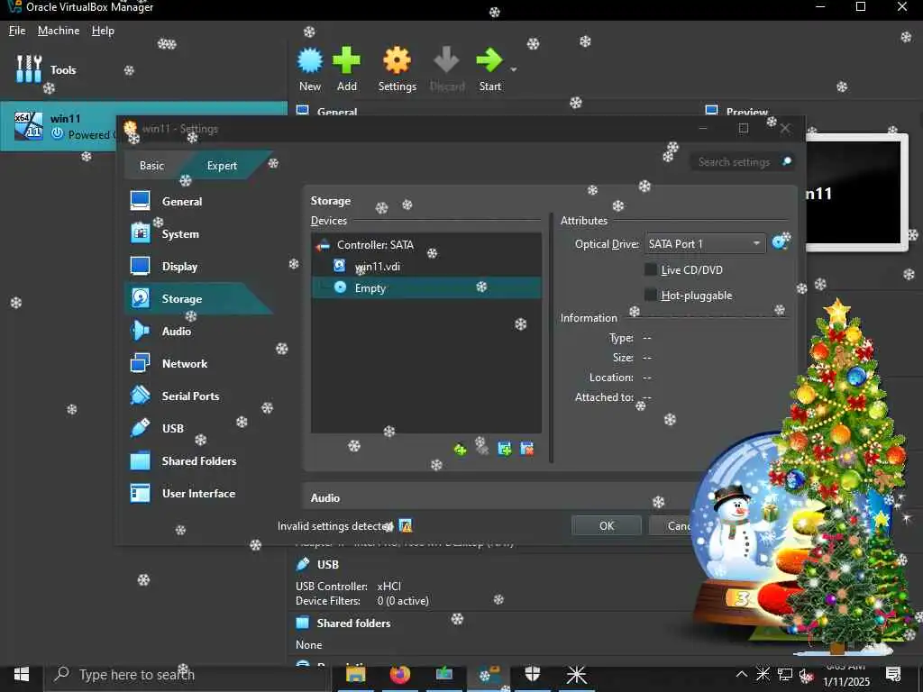Click the Cancel button in settings
The width and height of the screenshot is (923, 692).
[x=677, y=525]
